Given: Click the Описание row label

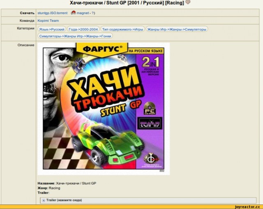Looking at the screenshot, I should (x=26, y=45).
